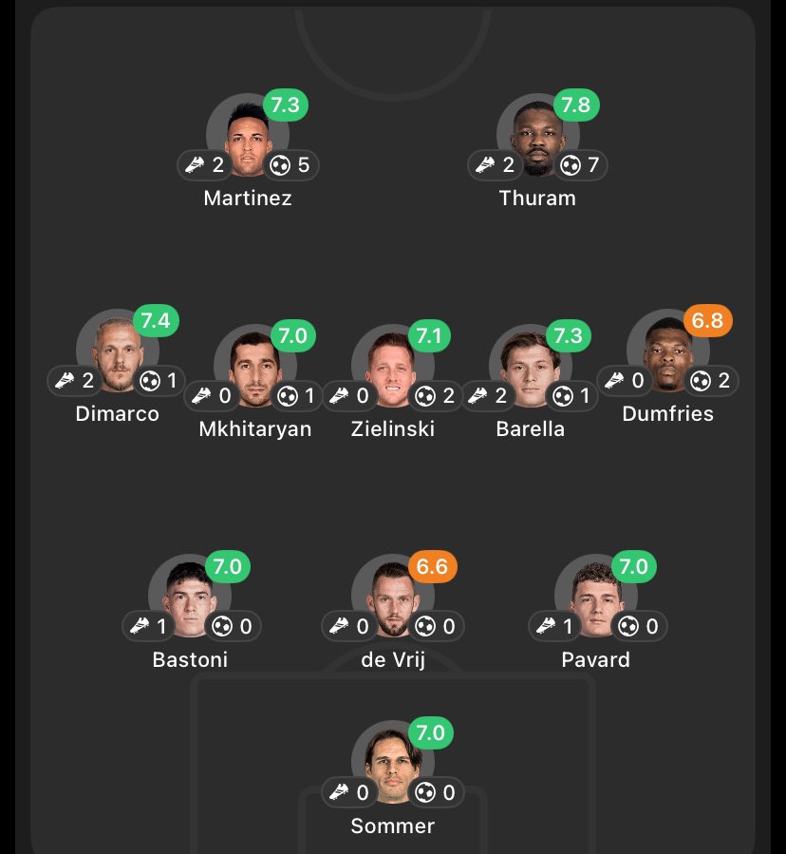This screenshot has width=786, height=854.
Task: Tap Dumfries's orange 6.8 rating badge
Action: pyautogui.click(x=707, y=321)
